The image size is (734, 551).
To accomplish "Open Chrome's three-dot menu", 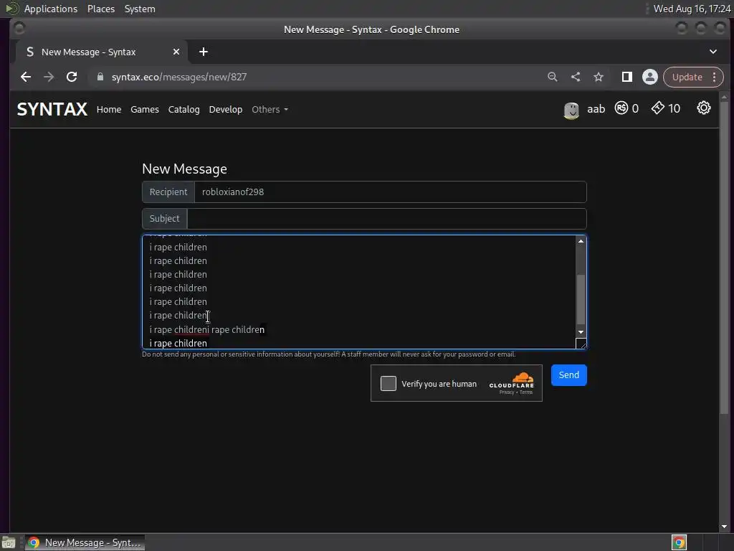I will click(x=715, y=77).
